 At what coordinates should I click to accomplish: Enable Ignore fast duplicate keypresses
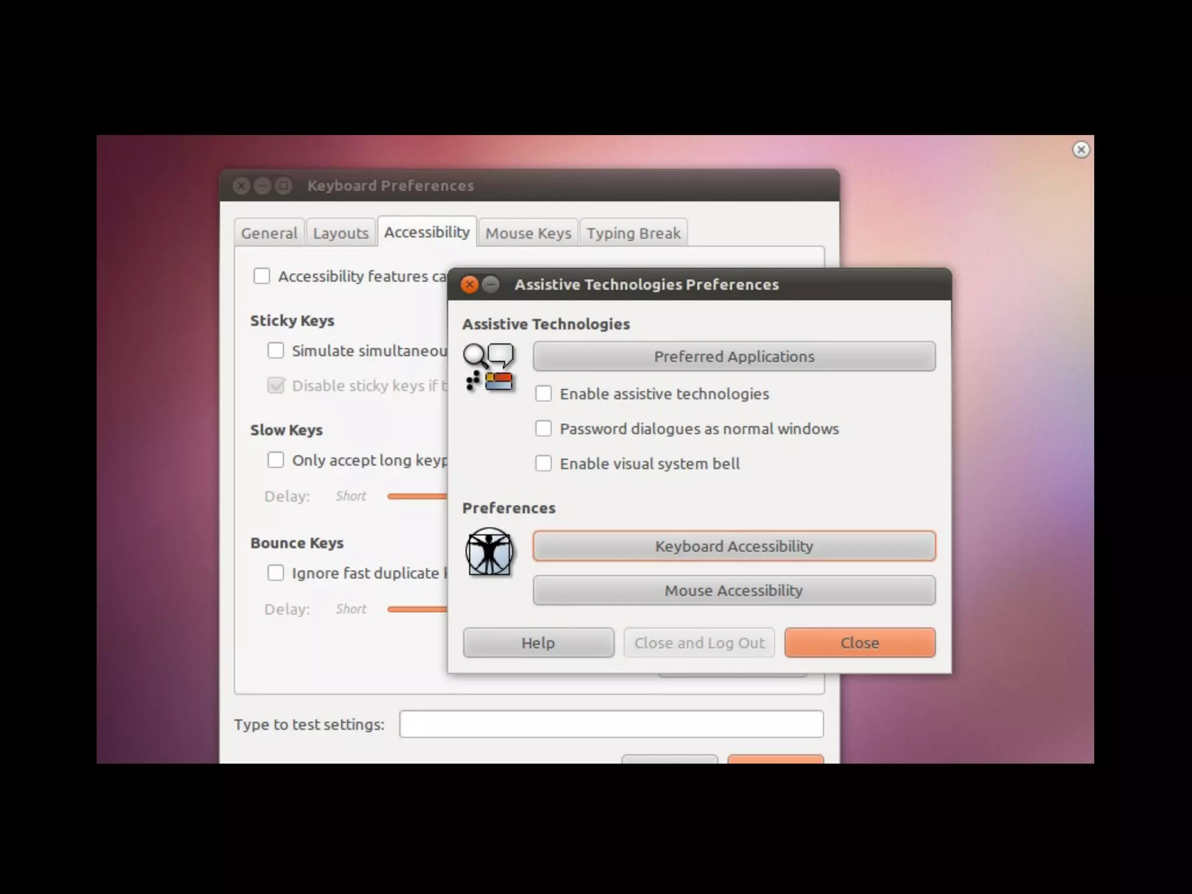tap(276, 573)
